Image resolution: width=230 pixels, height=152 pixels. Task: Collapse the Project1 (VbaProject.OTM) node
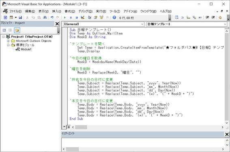[x=3, y=37]
